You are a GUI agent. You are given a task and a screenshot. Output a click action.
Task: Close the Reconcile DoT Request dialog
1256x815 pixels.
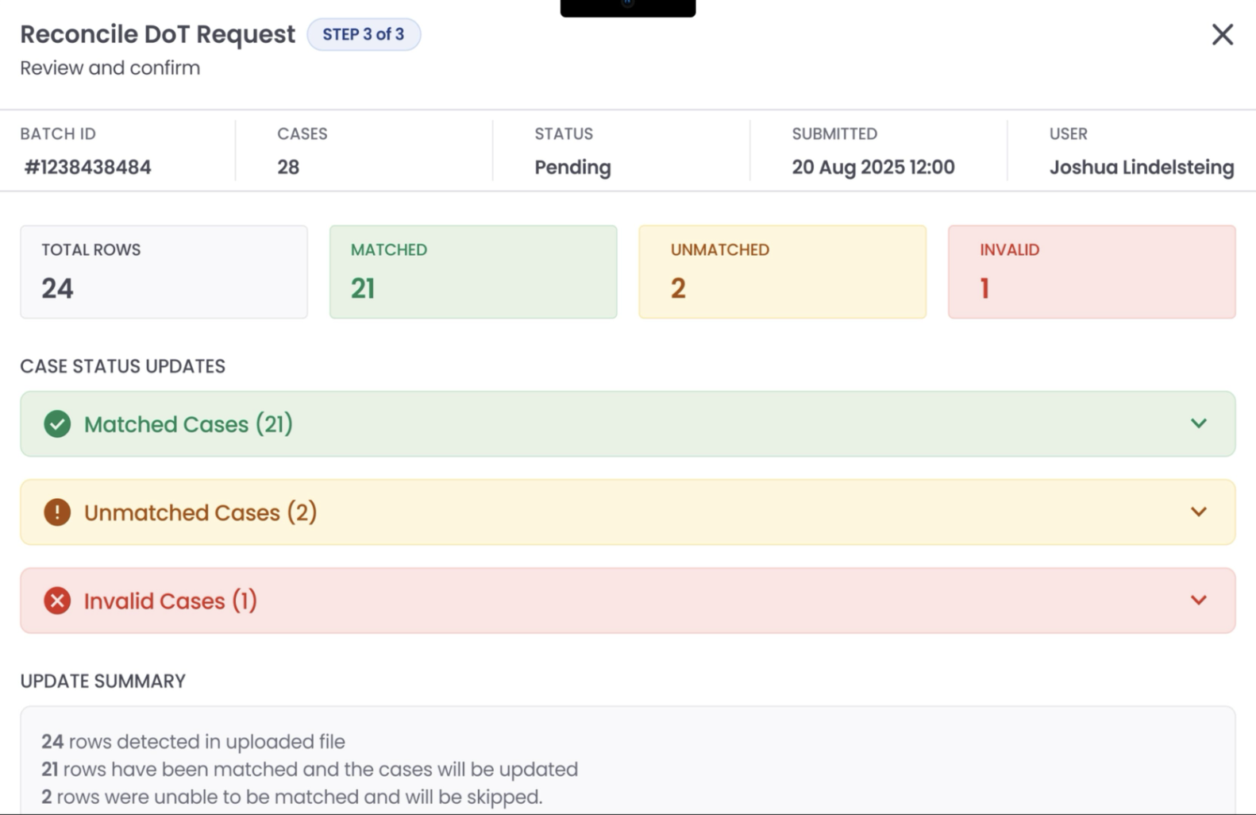[x=1222, y=34]
